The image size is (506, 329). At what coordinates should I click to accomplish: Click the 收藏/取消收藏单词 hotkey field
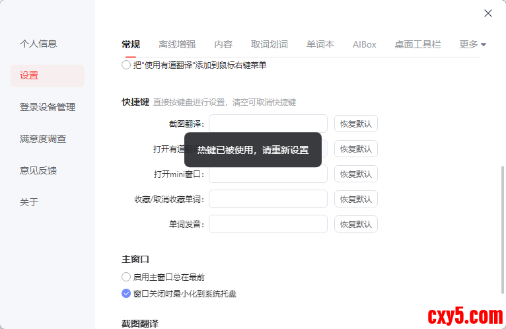pos(268,199)
